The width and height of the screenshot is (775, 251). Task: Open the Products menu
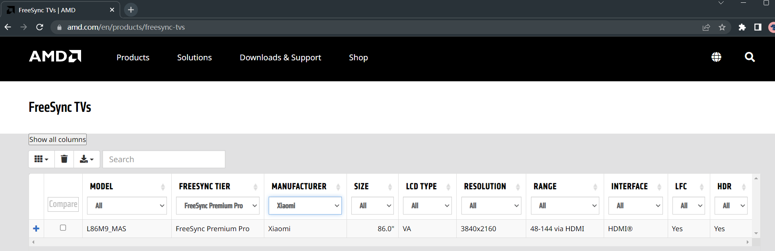[133, 57]
